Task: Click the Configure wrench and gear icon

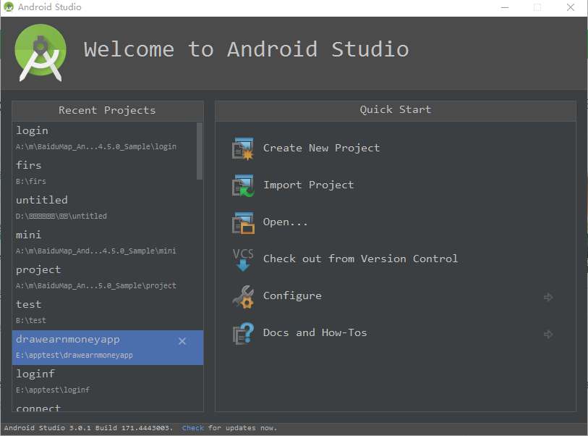Action: click(243, 297)
